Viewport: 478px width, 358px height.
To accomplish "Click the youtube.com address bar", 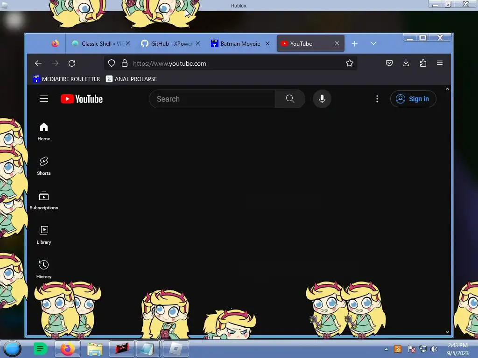I will tap(230, 63).
